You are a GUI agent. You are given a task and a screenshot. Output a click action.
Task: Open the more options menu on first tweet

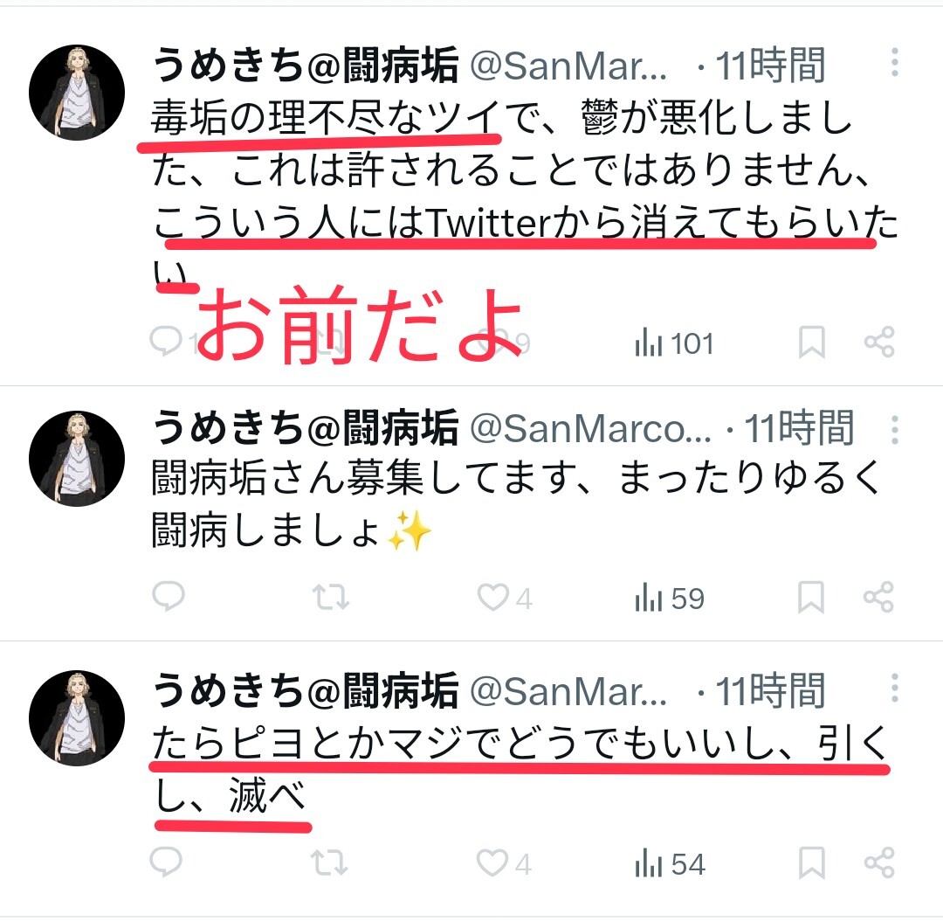(x=895, y=62)
